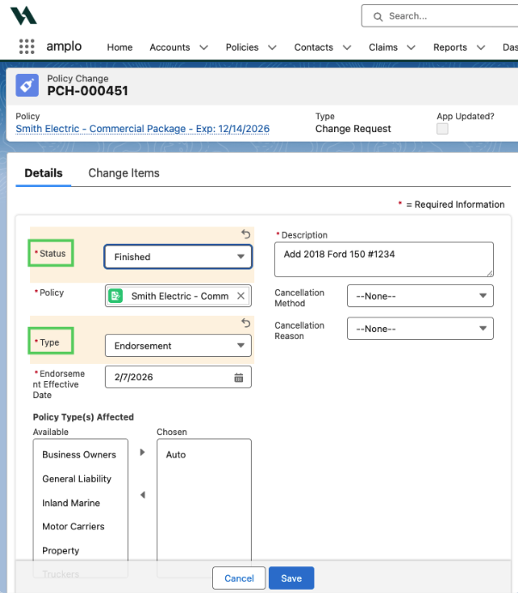518x593 pixels.
Task: Open the Accounts nav tab
Action: (169, 47)
